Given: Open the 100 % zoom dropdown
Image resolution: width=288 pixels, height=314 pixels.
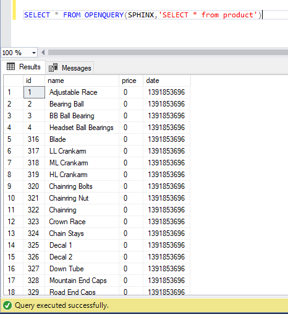Looking at the screenshot, I should [x=34, y=53].
